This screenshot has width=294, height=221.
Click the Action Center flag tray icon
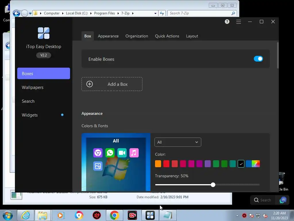coord(251,216)
